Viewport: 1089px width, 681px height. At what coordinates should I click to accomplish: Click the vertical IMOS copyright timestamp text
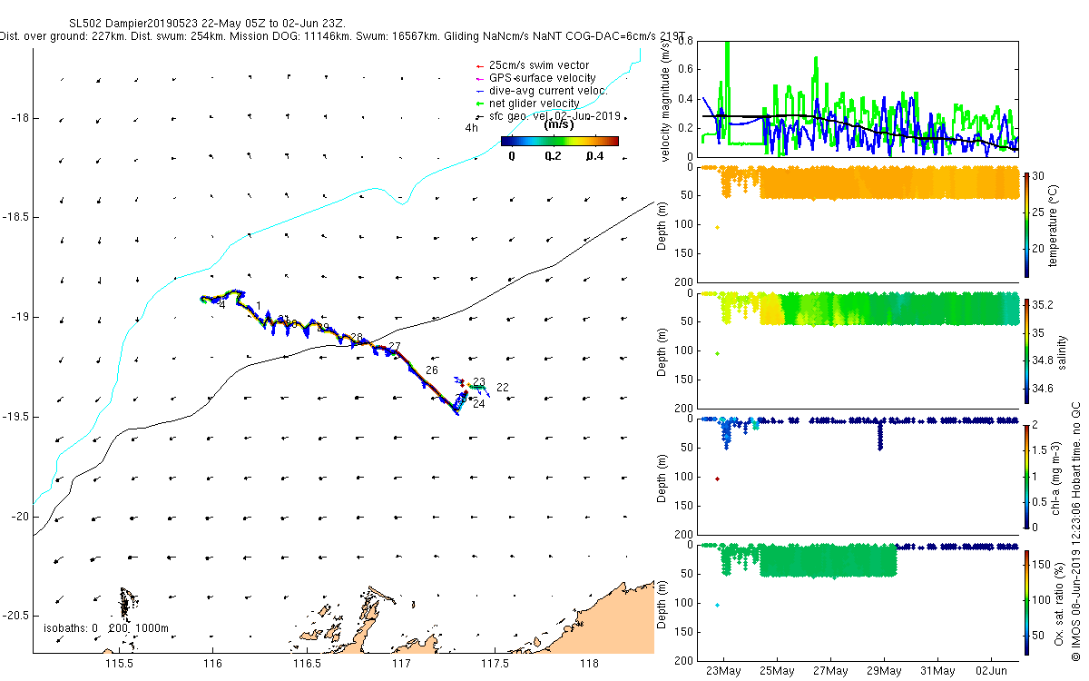coord(1074,530)
